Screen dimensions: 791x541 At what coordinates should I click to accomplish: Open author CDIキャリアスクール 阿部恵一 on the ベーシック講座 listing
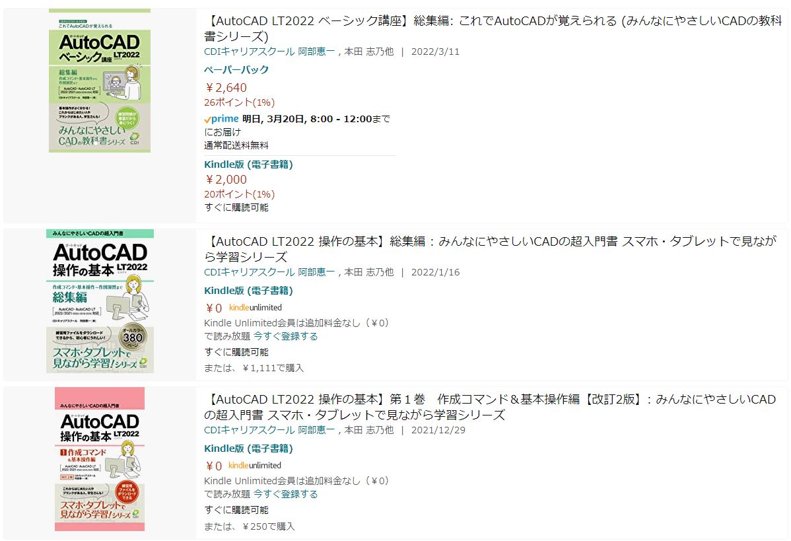pos(269,52)
